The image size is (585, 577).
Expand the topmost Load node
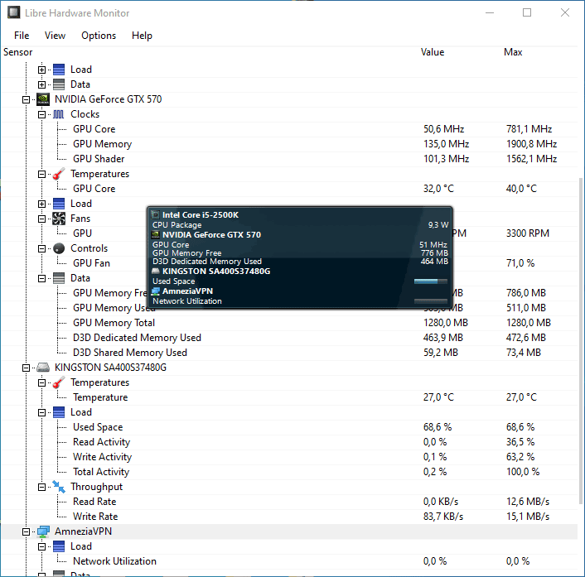pyautogui.click(x=41, y=70)
